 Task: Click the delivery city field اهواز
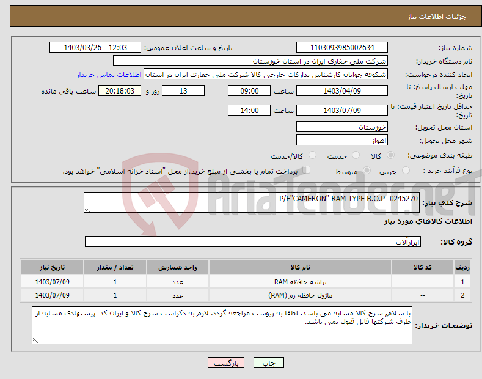pyautogui.click(x=342, y=140)
